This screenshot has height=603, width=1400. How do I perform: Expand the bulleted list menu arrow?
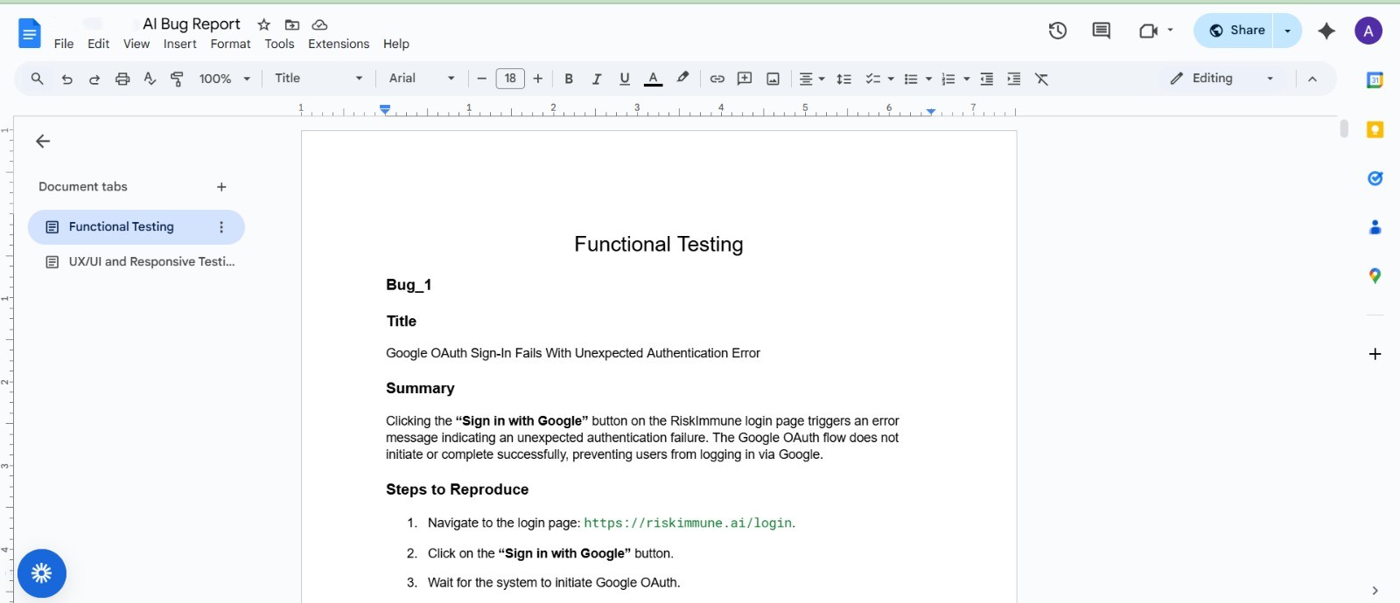[928, 79]
